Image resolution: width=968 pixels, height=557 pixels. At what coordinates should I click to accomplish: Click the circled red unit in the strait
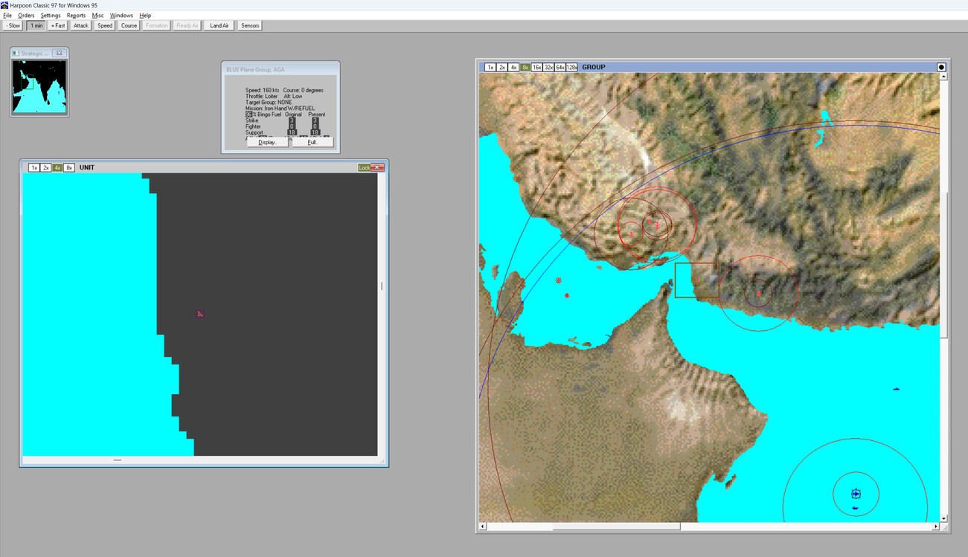tap(558, 280)
